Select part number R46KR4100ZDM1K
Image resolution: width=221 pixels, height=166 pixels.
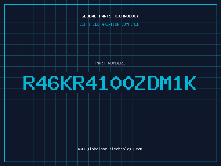pos(110,83)
